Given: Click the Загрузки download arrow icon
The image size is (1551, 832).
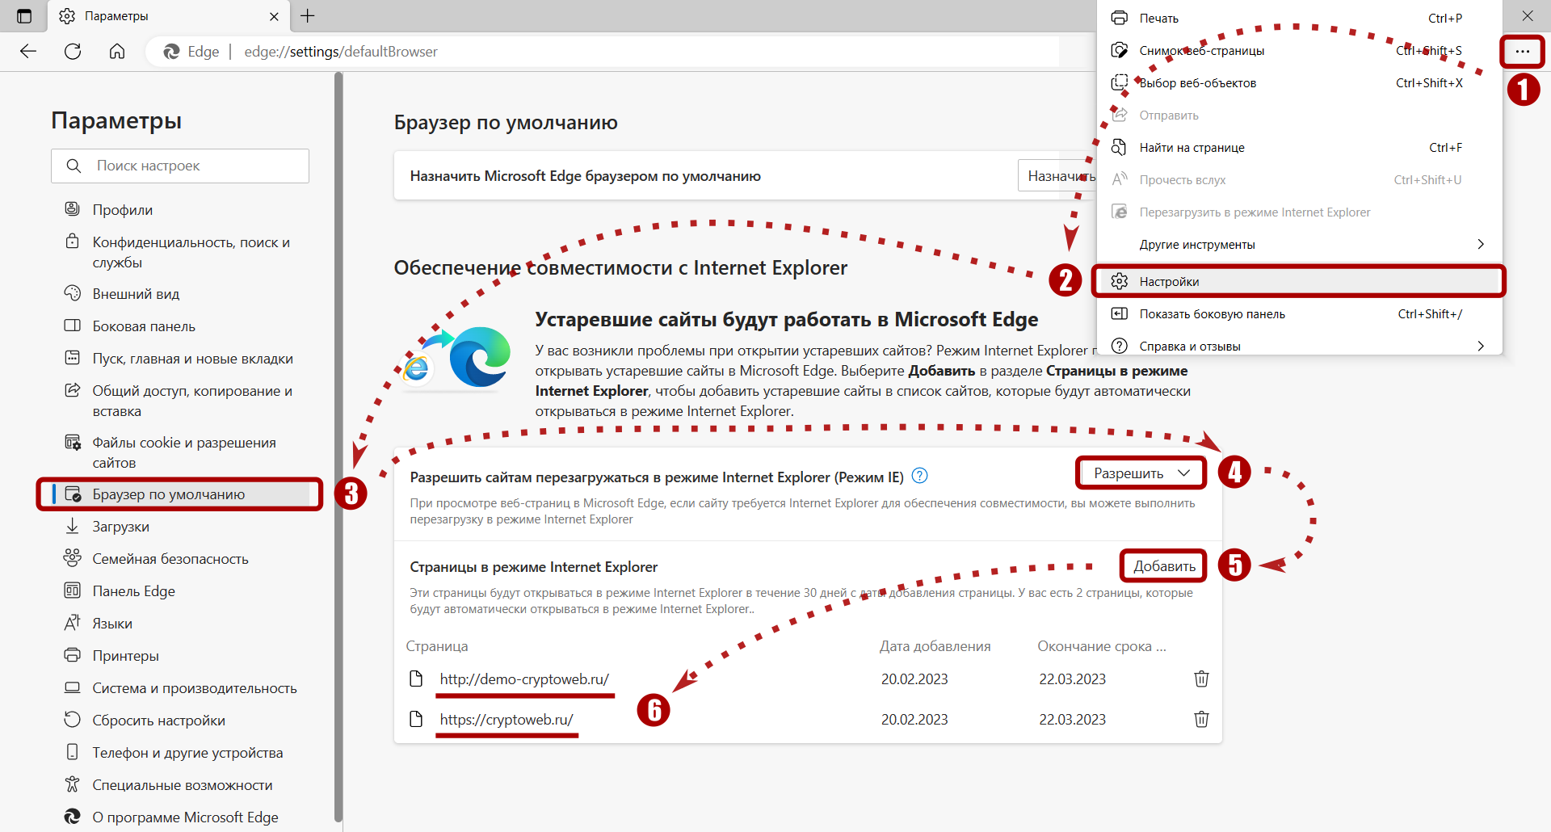Looking at the screenshot, I should click(x=73, y=526).
